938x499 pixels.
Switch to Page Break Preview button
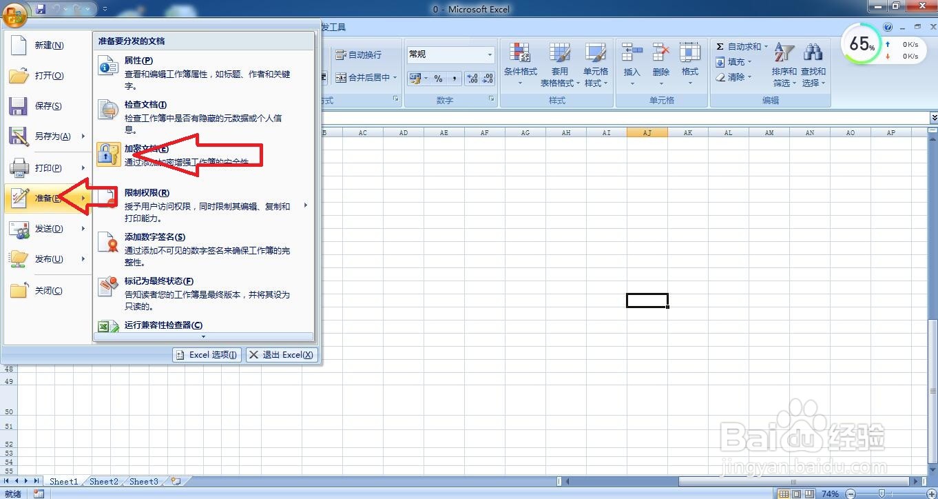click(809, 493)
